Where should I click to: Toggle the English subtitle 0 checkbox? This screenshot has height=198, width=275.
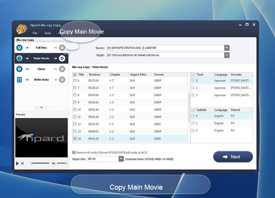194,116
